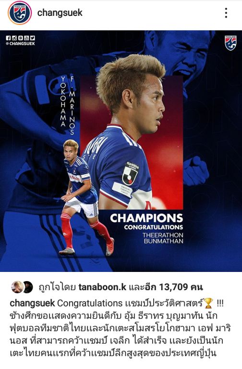Tap the J.League badge on sleeve

tap(130, 174)
